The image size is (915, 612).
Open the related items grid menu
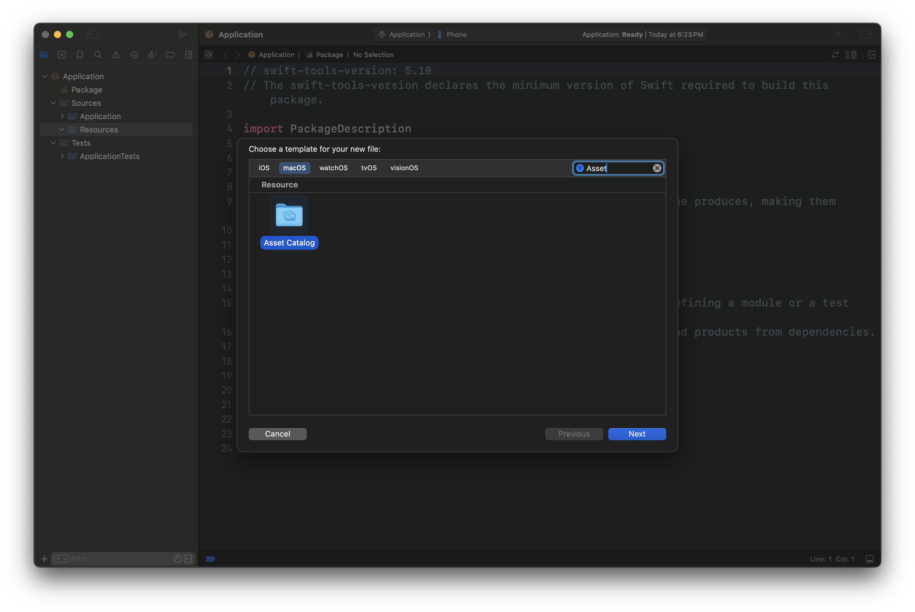click(x=208, y=55)
